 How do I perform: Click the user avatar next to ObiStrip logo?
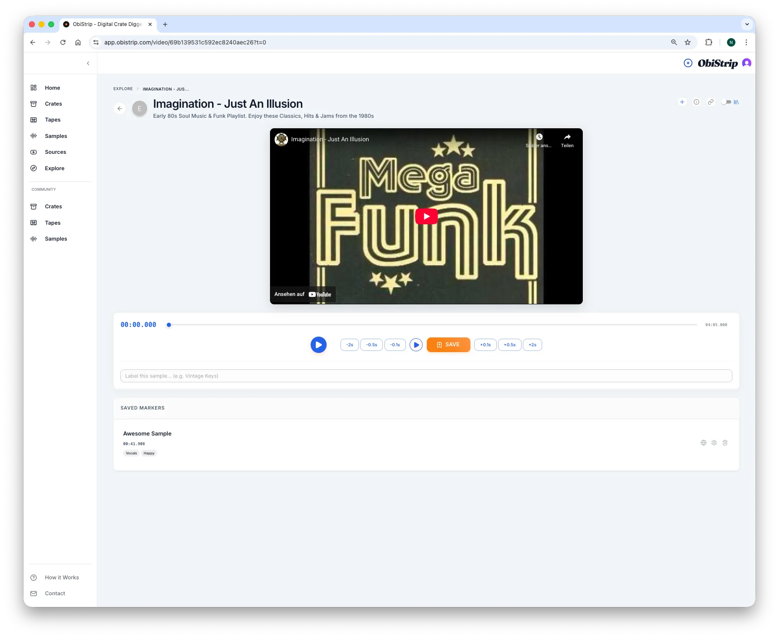(747, 63)
